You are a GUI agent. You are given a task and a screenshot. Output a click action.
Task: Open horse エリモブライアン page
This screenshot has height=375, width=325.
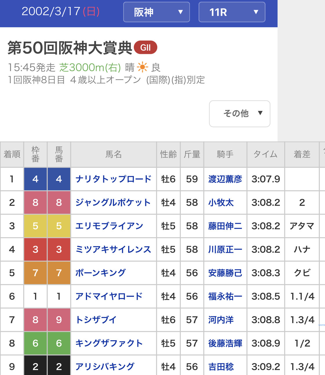tap(109, 226)
